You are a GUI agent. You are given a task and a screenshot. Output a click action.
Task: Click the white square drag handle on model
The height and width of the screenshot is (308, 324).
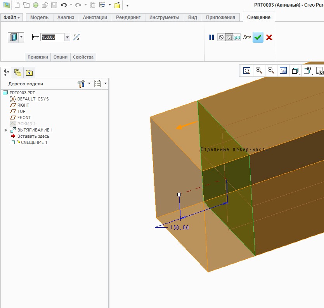click(x=179, y=194)
